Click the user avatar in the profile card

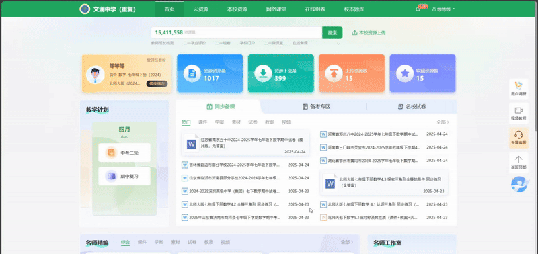[95, 75]
